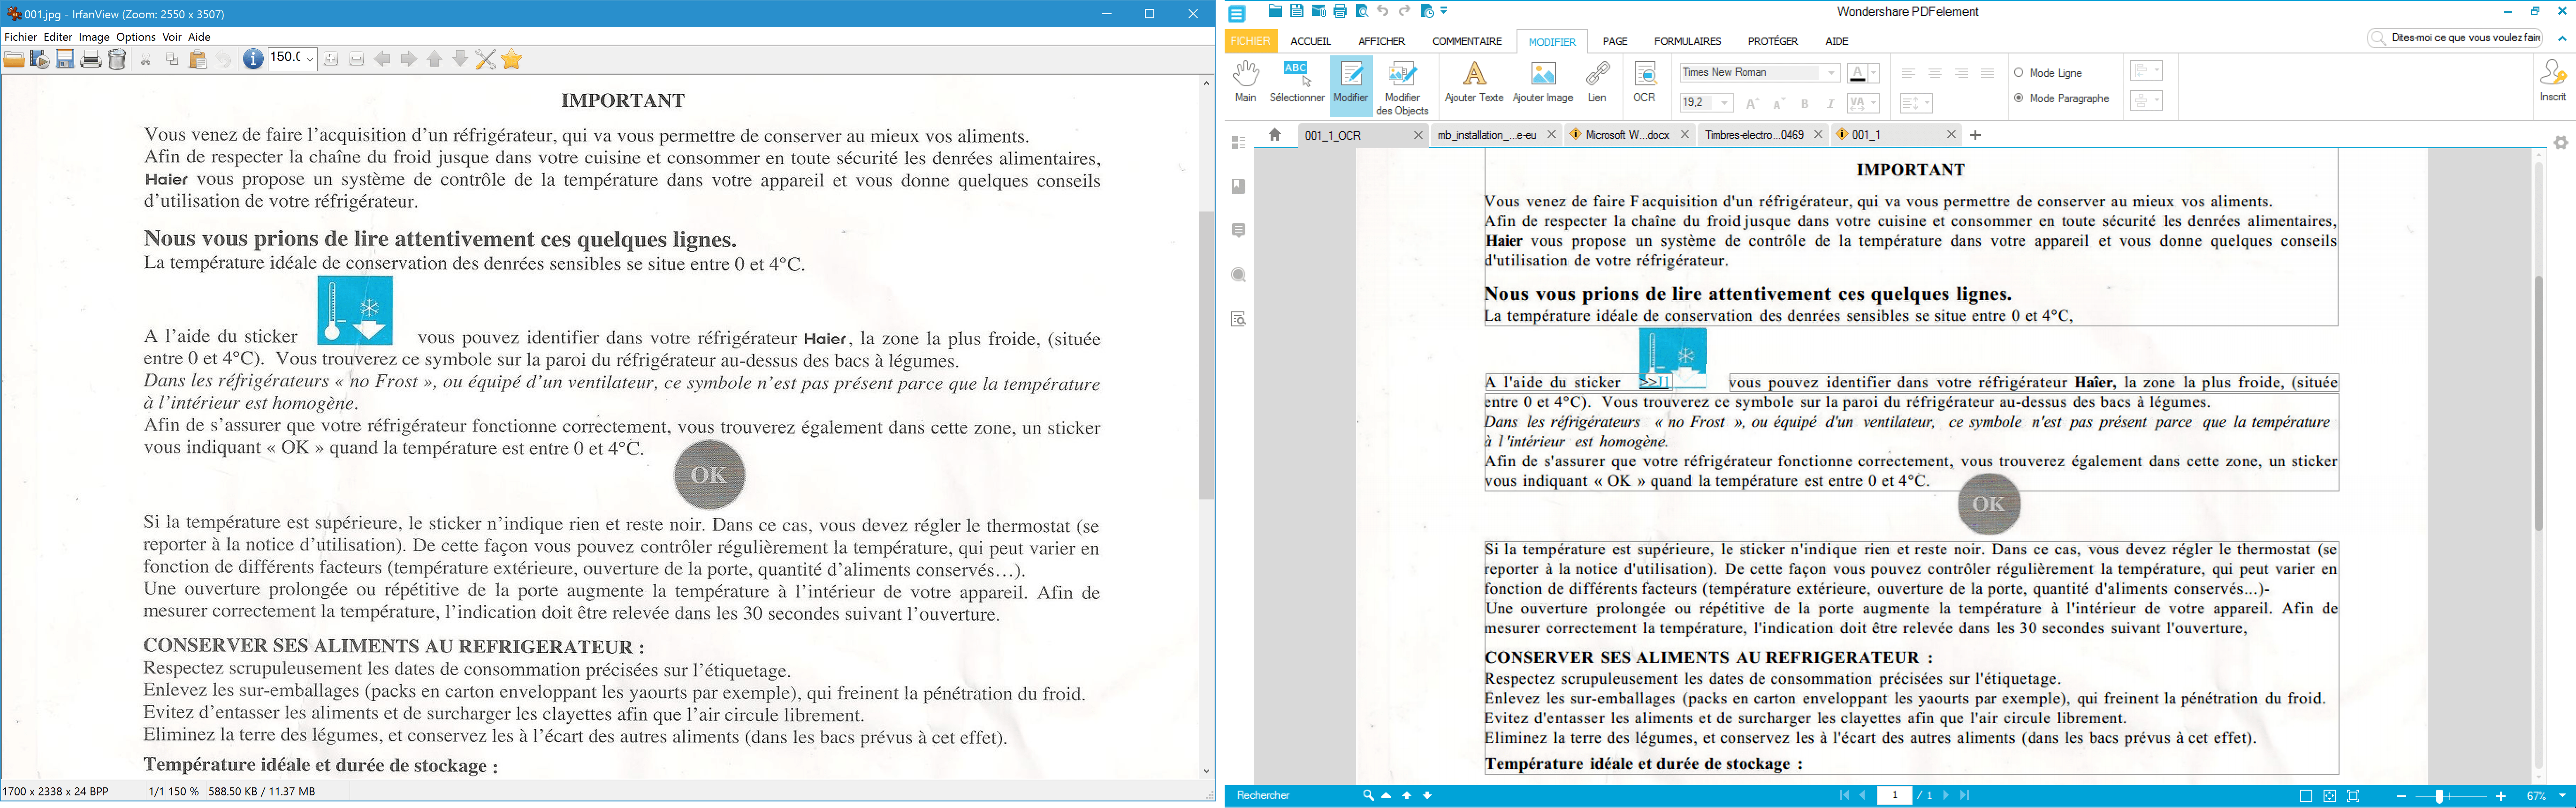The image size is (2576, 808).
Task: Go to last page button in status bar
Action: (1964, 796)
